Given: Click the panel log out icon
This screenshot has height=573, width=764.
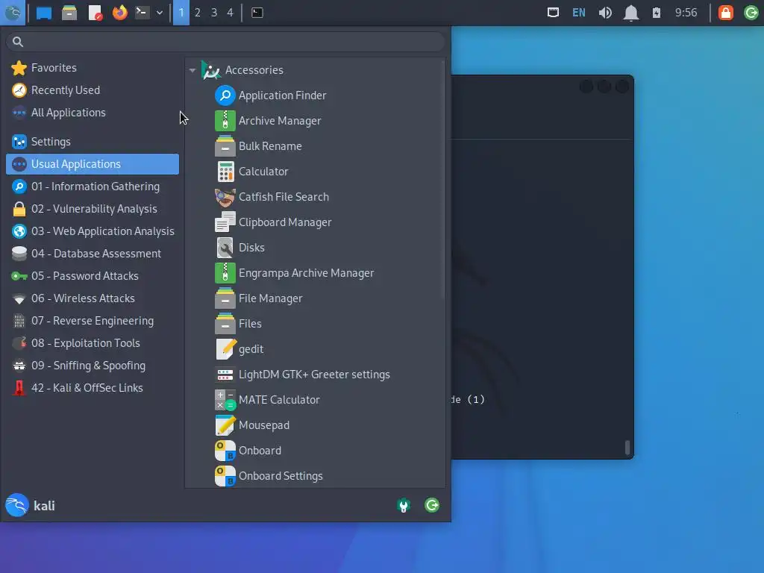Looking at the screenshot, I should tap(751, 13).
